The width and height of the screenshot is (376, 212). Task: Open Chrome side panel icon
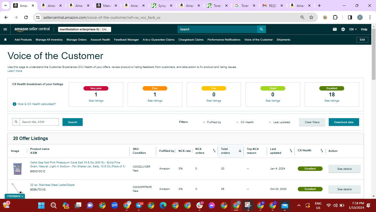coord(350,17)
